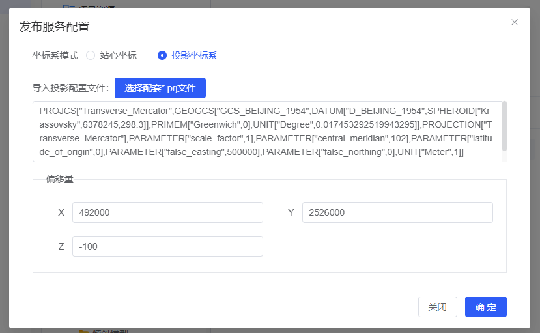540x333 pixels.
Task: Confirm settings with the 确定 button
Action: pyautogui.click(x=485, y=307)
